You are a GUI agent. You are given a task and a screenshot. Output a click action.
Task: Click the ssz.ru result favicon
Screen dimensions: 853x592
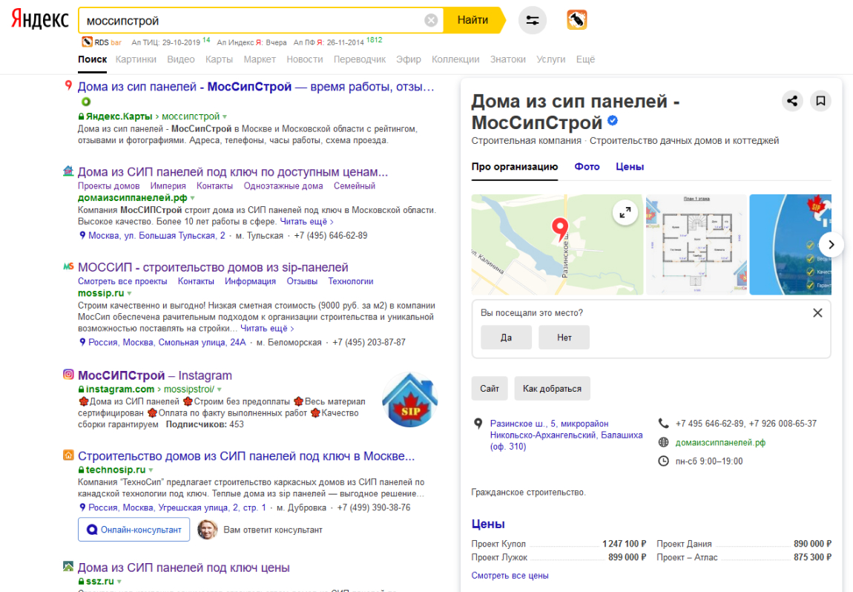click(68, 567)
